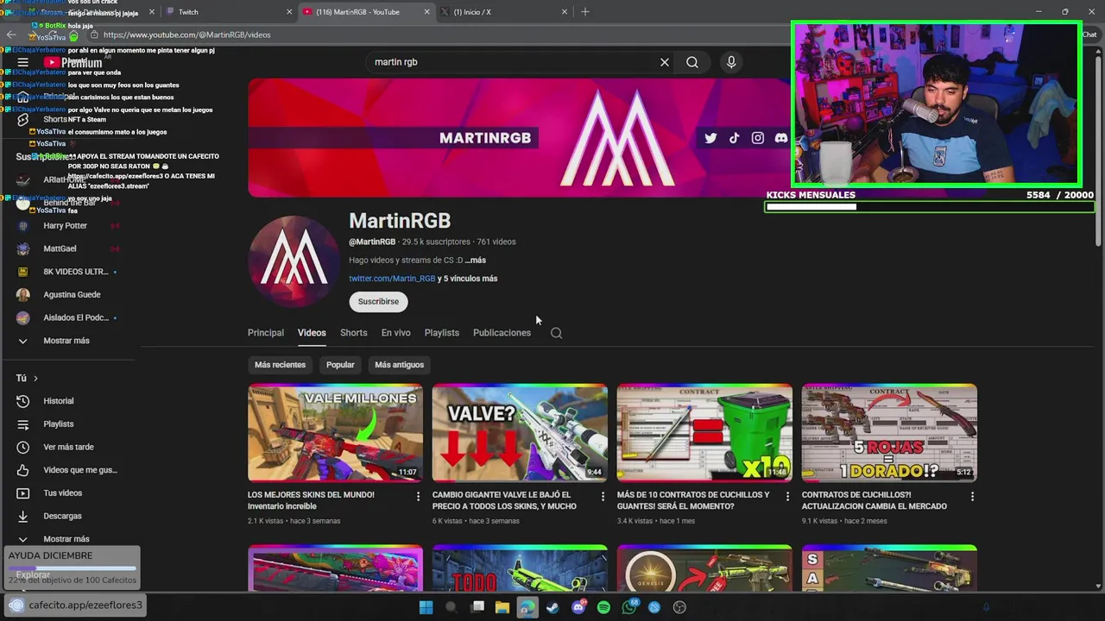
Task: Sort videos by Más recientes
Action: tap(280, 365)
